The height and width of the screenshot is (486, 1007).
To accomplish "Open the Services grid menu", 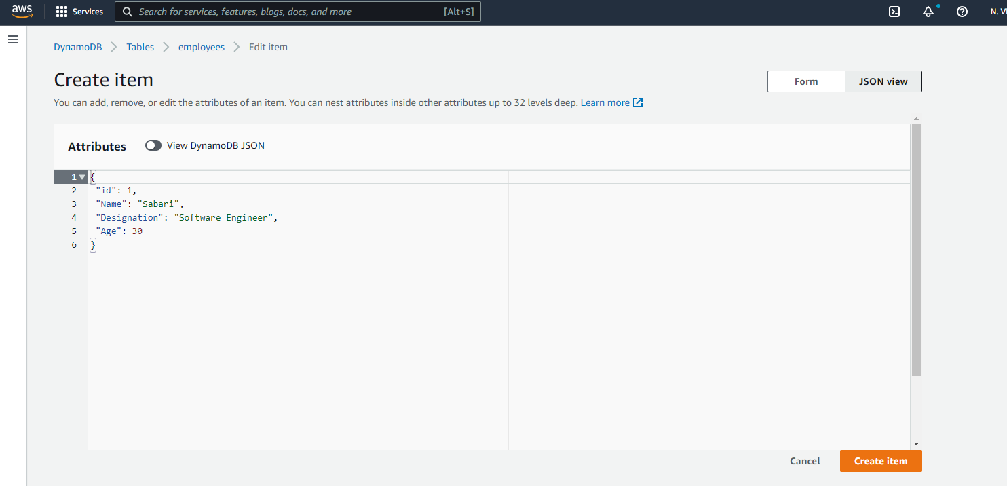I will tap(62, 12).
